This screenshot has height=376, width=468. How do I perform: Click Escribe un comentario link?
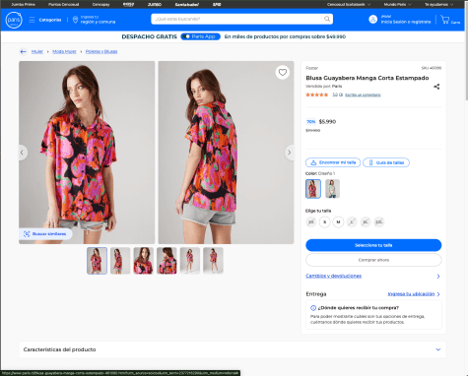click(363, 94)
